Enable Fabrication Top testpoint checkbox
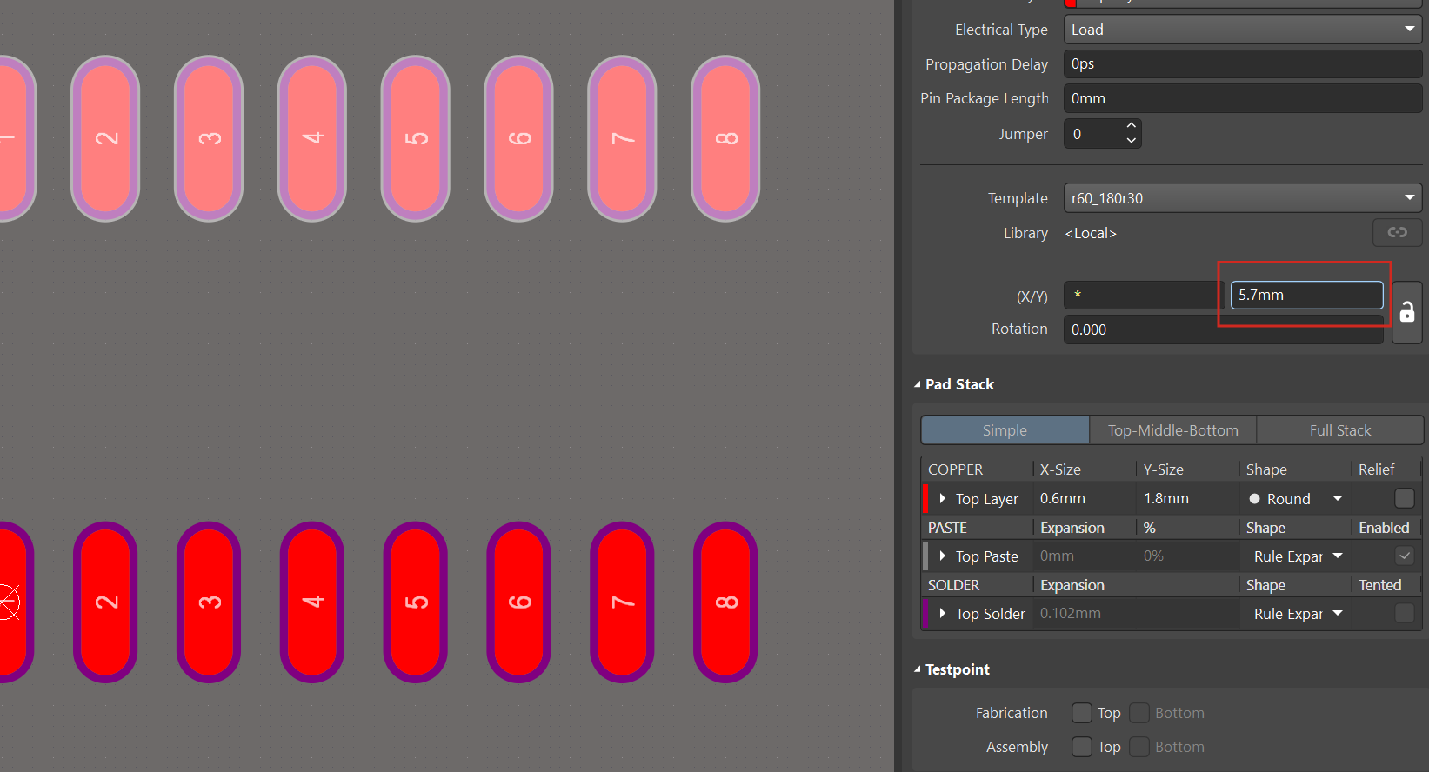Screen dimensions: 1429x772 (1082, 713)
